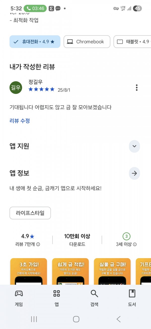Tap the Android home navigation button
Viewport: 151px width, 329px height.
pos(76,319)
